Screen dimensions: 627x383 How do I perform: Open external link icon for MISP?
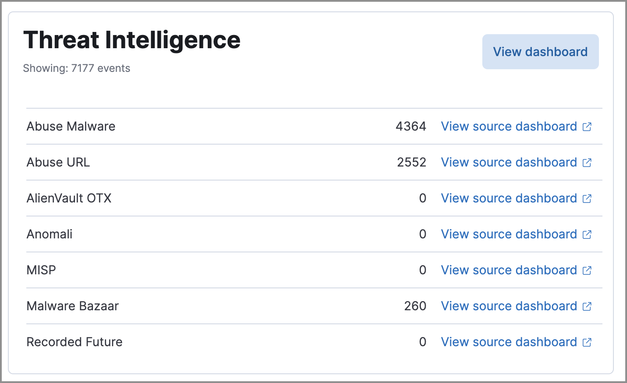(x=587, y=270)
